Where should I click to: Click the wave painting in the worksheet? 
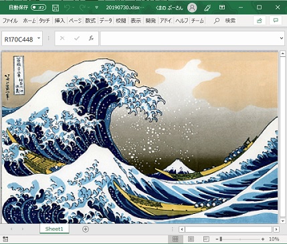click(x=140, y=138)
